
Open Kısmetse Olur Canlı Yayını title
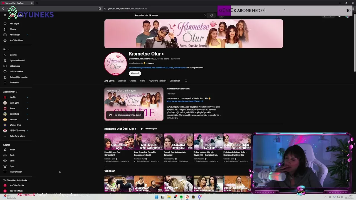click(x=178, y=89)
